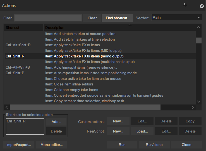Pin the Actions window on top

pyautogui.click(x=185, y=5)
